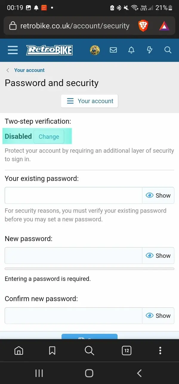Open the envelope conversations inbox
The height and width of the screenshot is (384, 179).
click(x=113, y=50)
